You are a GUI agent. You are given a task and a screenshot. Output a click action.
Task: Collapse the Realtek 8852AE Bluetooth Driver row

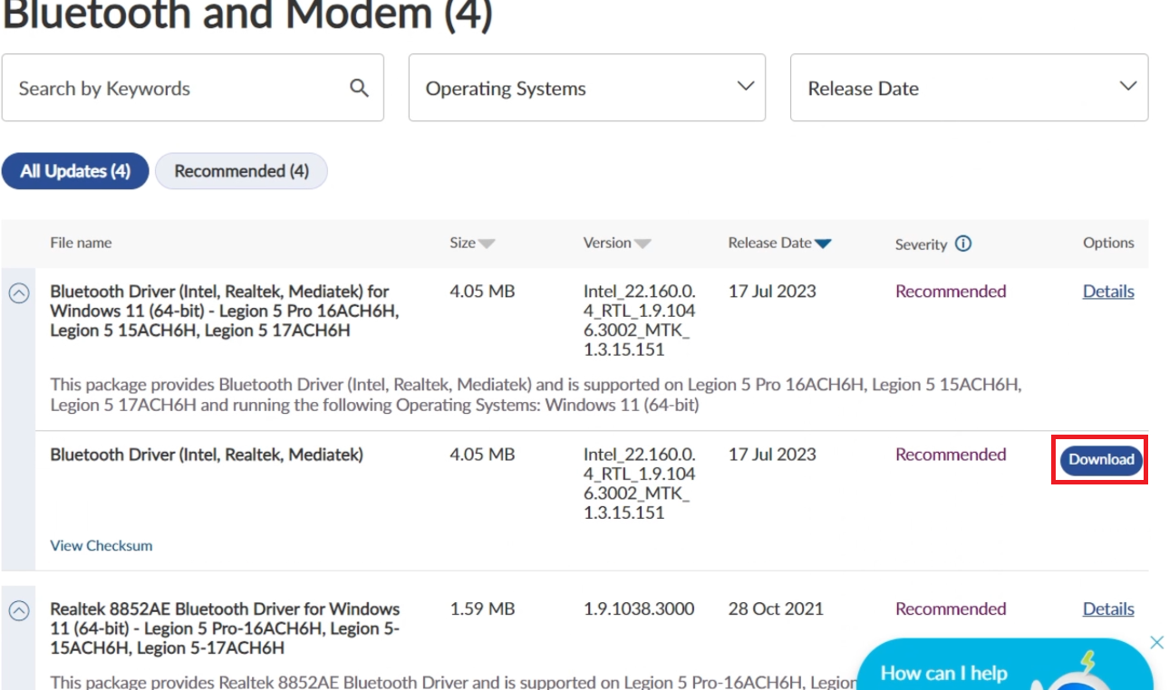[x=19, y=611]
